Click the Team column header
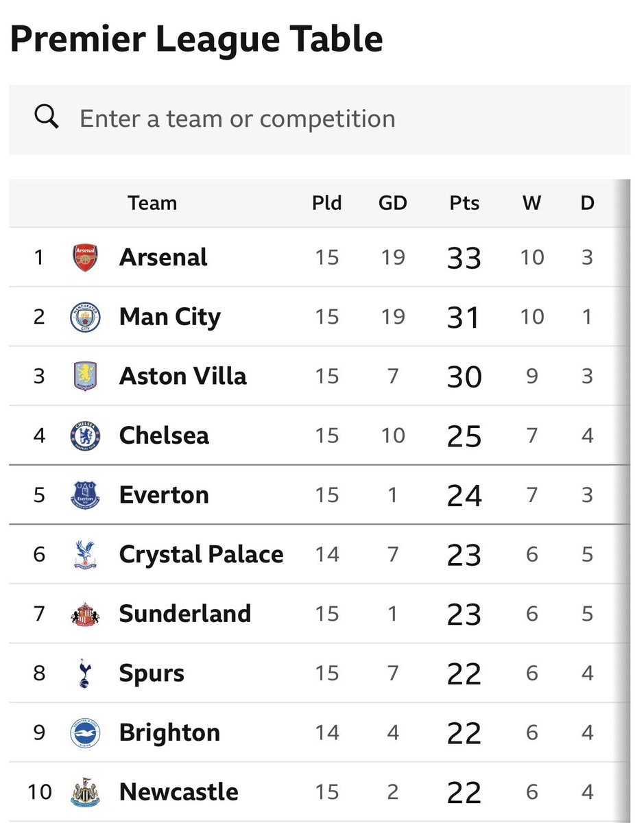The height and width of the screenshot is (823, 635). coord(152,203)
